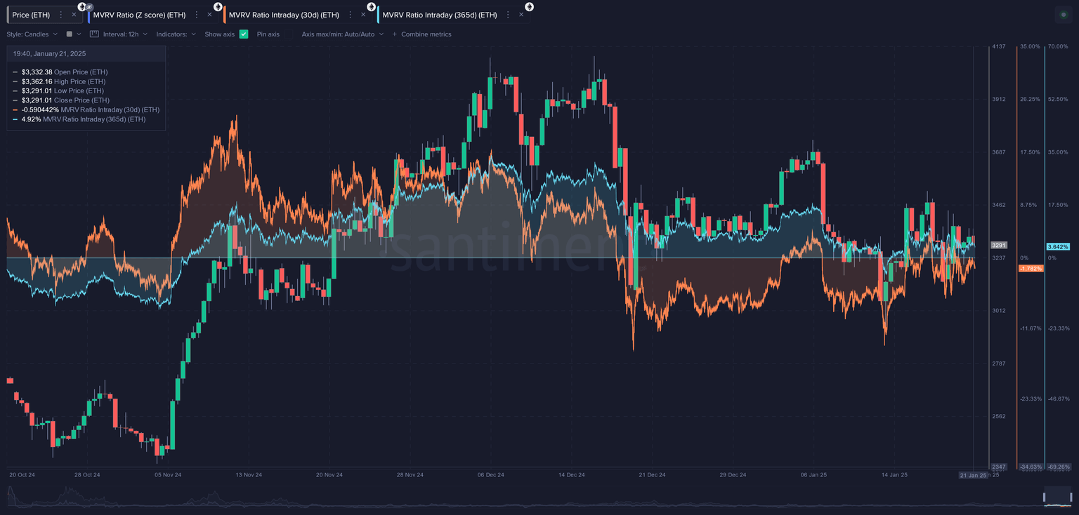The image size is (1079, 515).
Task: Click the green status icon in the top-right corner
Action: [x=1063, y=14]
